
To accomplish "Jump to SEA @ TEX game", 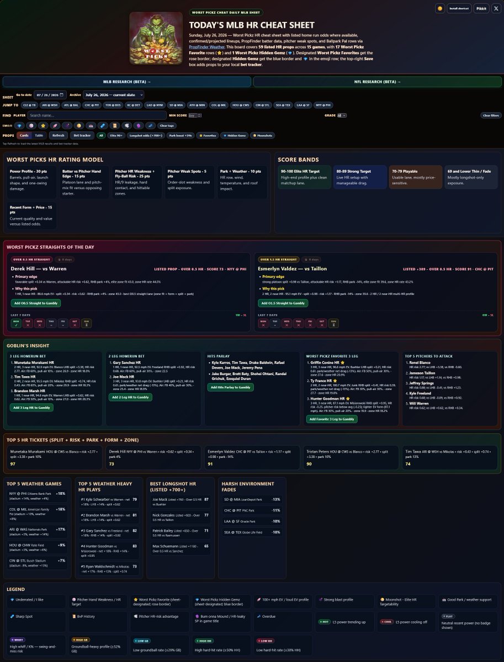I will click(283, 105).
